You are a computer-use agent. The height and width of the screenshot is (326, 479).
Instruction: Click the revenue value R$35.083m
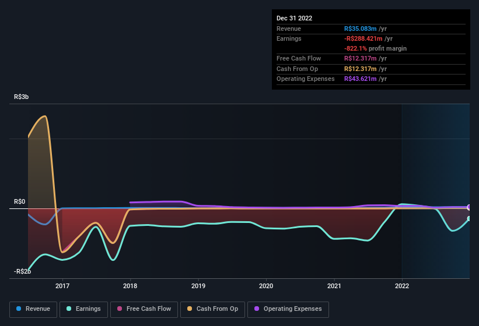point(360,29)
